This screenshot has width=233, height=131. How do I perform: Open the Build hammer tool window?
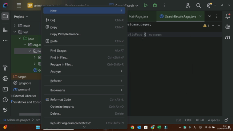click(5, 68)
